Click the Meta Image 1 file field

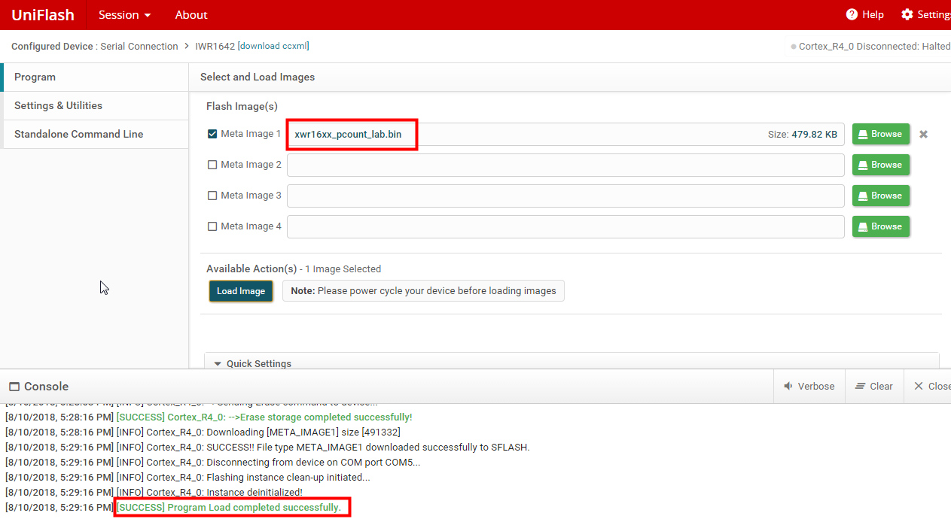[565, 135]
